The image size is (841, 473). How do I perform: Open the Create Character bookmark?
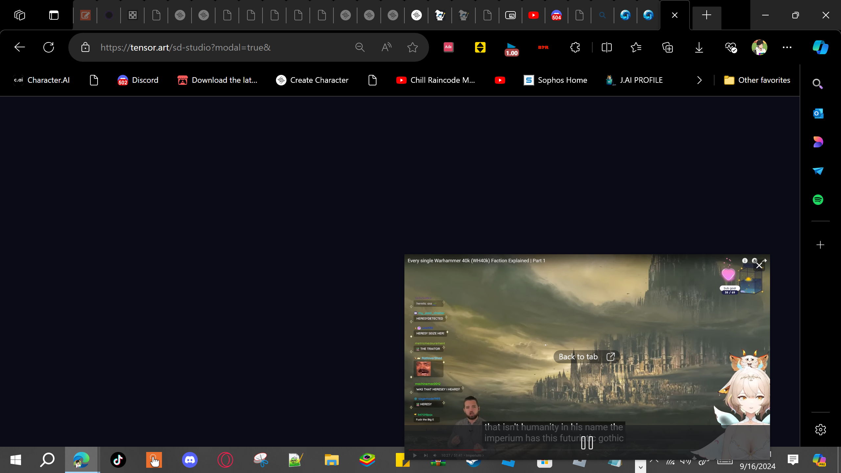[312, 80]
